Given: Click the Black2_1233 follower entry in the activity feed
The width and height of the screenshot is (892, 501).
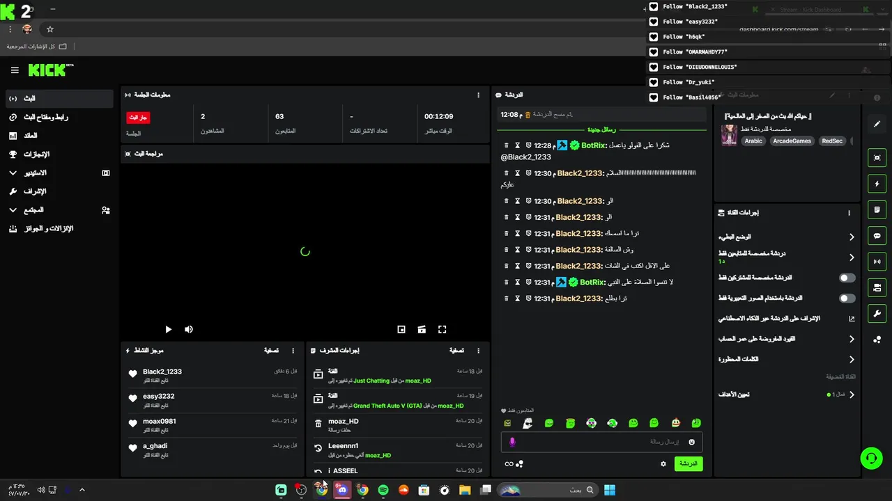Looking at the screenshot, I should tap(213, 376).
